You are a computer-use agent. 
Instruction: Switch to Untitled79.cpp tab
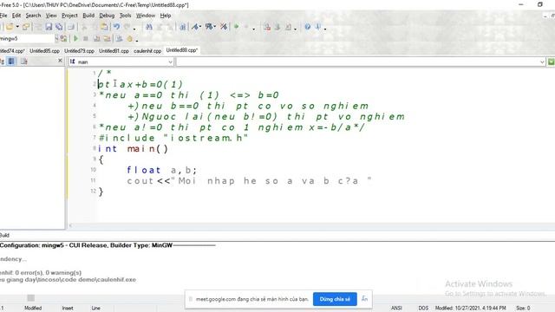(79, 51)
